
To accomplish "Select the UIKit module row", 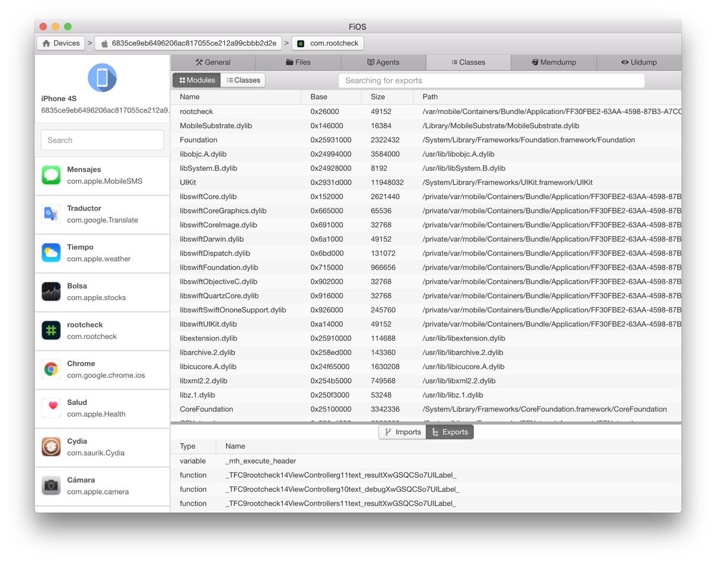I will pyautogui.click(x=426, y=183).
